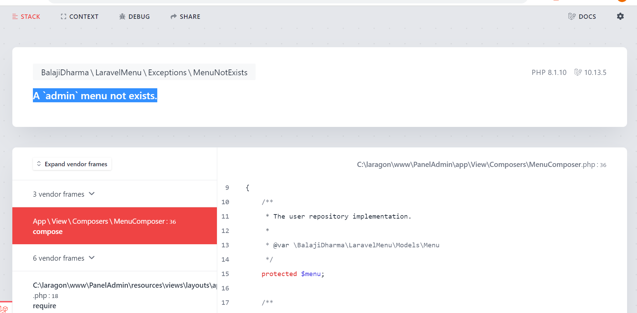The height and width of the screenshot is (313, 637).
Task: Click the PHP 8.1.10 version label
Action: (549, 72)
